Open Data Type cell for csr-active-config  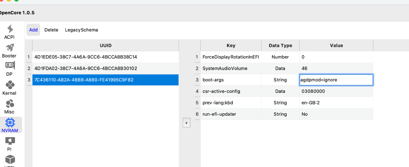pyautogui.click(x=280, y=91)
